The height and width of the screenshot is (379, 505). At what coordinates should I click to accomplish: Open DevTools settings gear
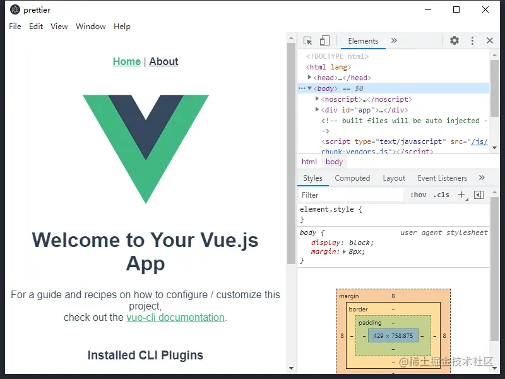coord(454,40)
